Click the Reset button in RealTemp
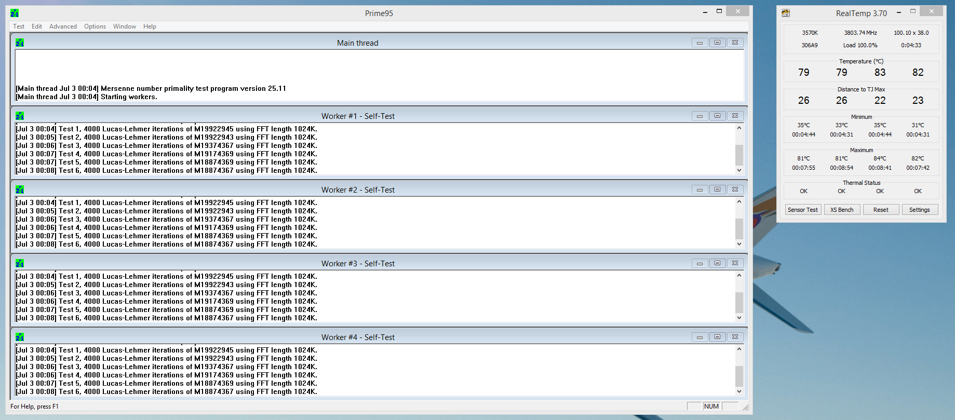 click(880, 210)
